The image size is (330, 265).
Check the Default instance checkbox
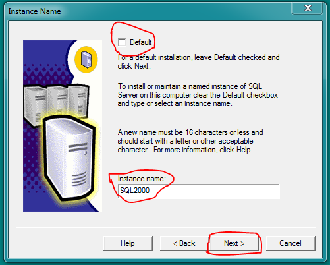[x=122, y=42]
